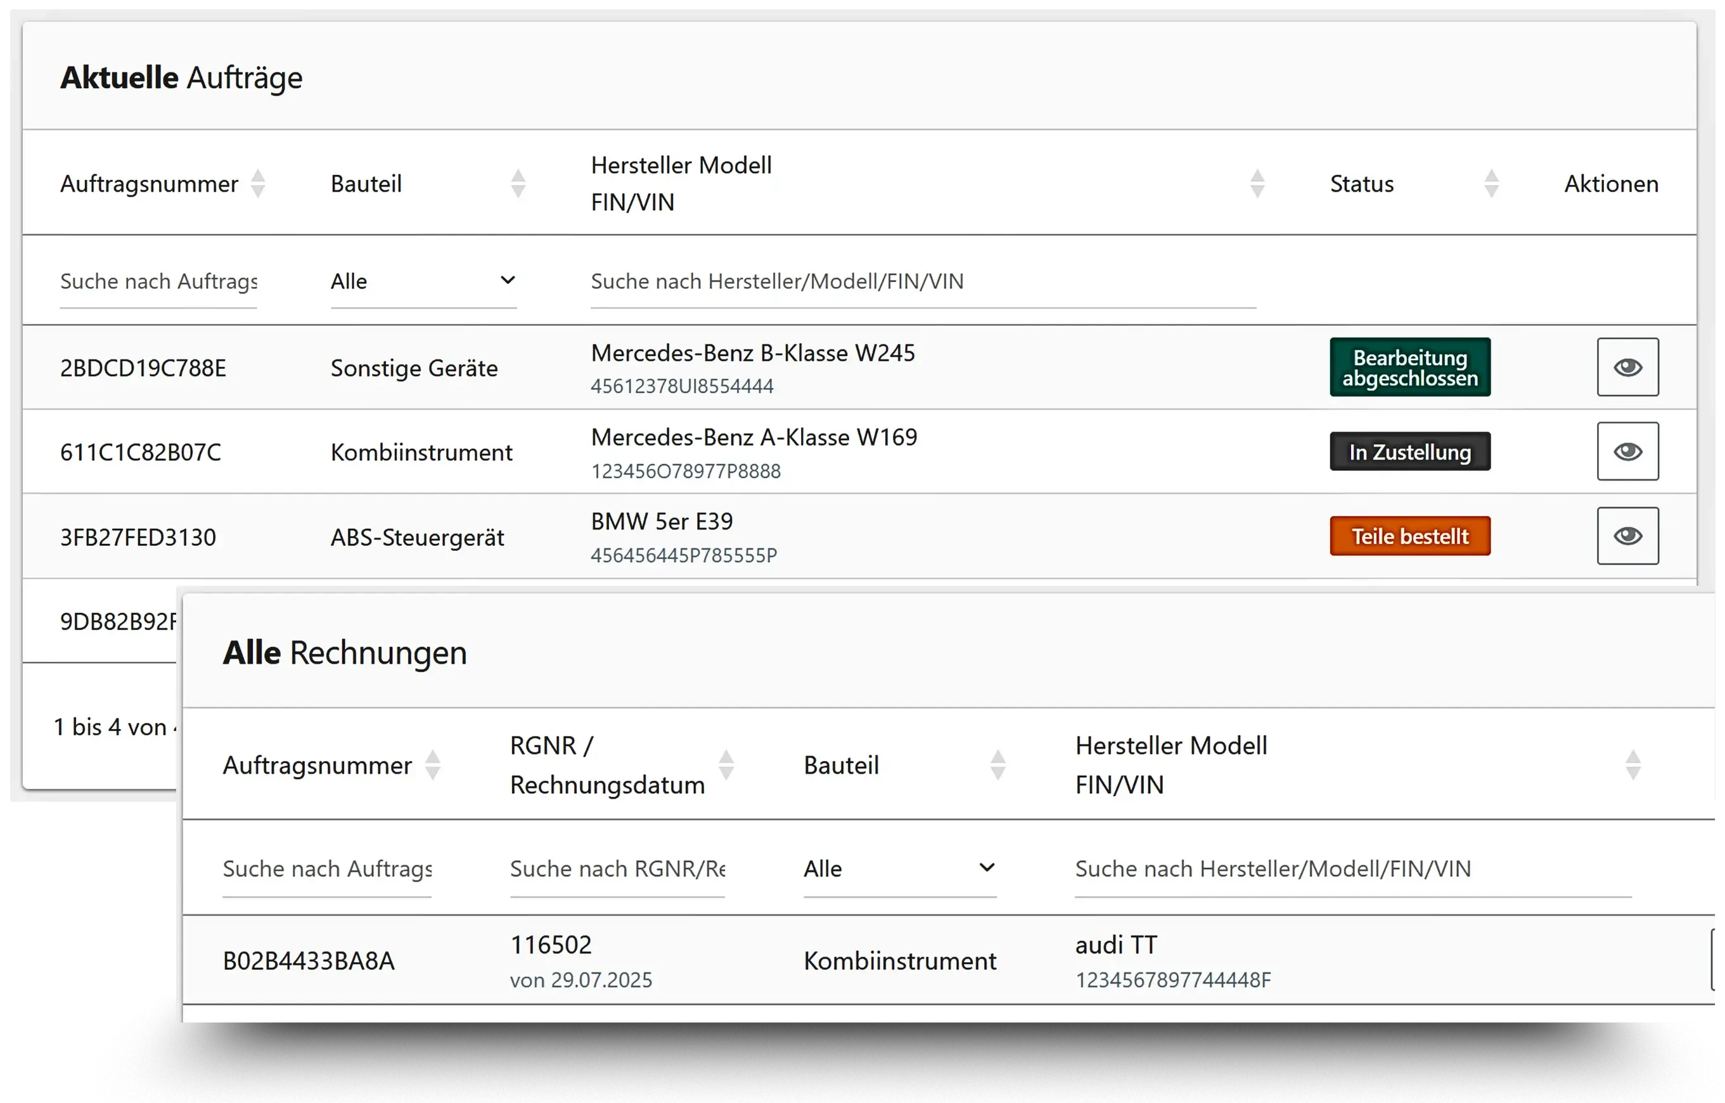The width and height of the screenshot is (1725, 1103).
Task: Click VIN 123456O78977P8888
Action: [686, 471]
